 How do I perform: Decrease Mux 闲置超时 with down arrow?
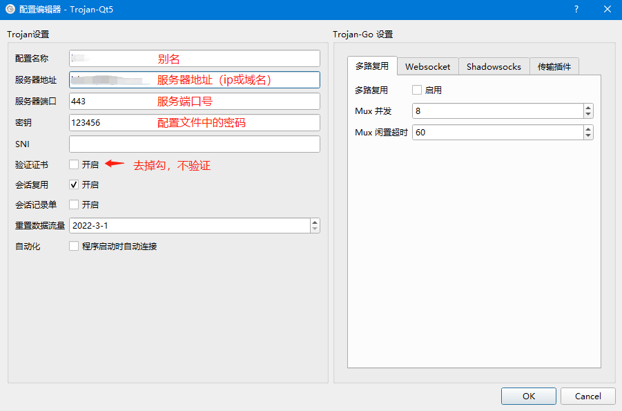click(588, 136)
